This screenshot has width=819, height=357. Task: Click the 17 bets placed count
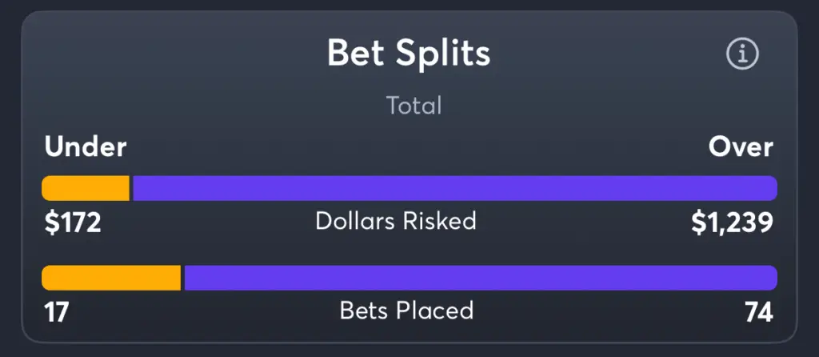tap(57, 312)
